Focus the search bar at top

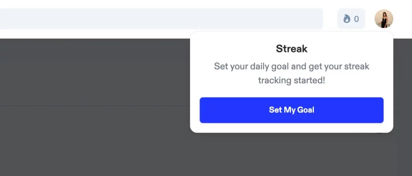(x=161, y=19)
